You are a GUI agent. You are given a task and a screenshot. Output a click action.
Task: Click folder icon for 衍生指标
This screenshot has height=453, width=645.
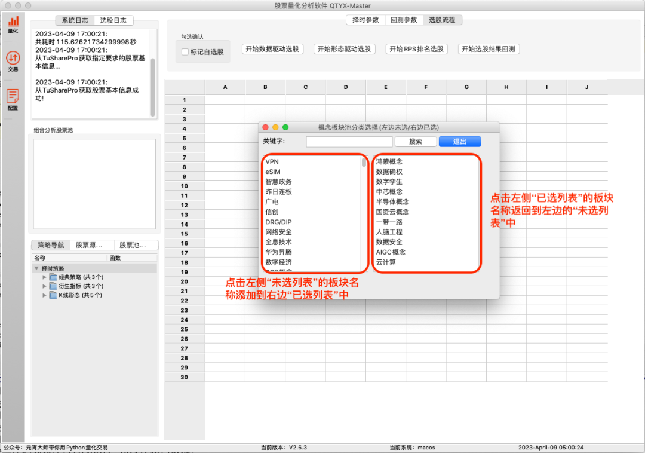pos(53,286)
